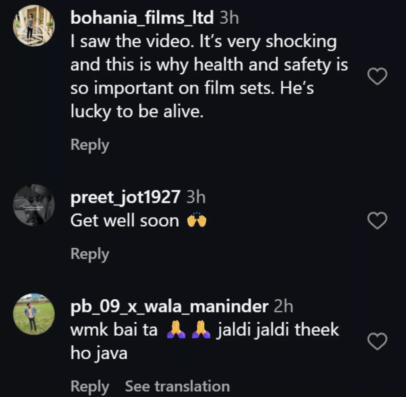Click the second folded hands emoji in maninder's comment
This screenshot has width=406, height=397.
(201, 329)
